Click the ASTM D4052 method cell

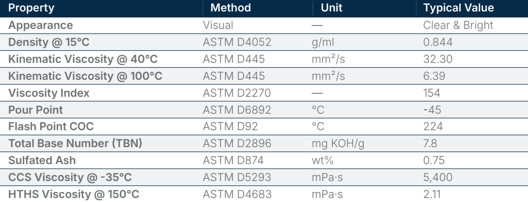[237, 42]
